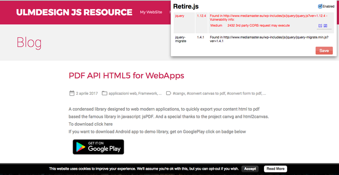Image resolution: width=339 pixels, height=175 pixels.
Task: Select the #convert form to pdf tag
Action: [x=244, y=93]
